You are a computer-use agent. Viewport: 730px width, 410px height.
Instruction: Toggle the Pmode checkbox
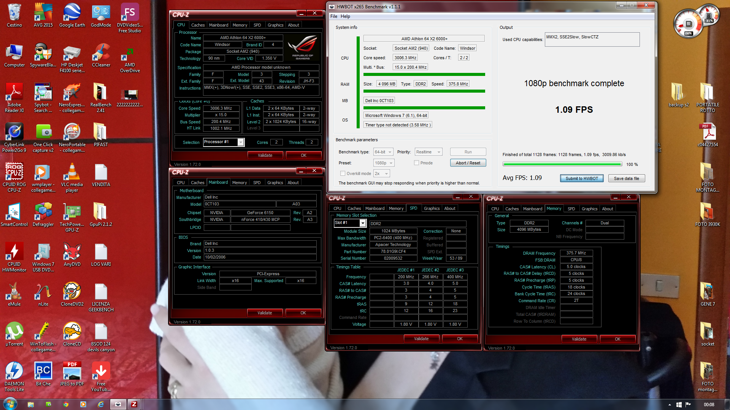pos(416,163)
